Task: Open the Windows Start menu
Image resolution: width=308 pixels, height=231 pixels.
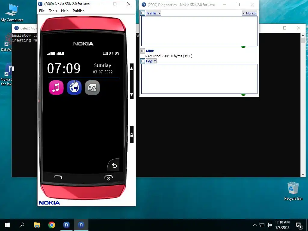Action: [7, 225]
